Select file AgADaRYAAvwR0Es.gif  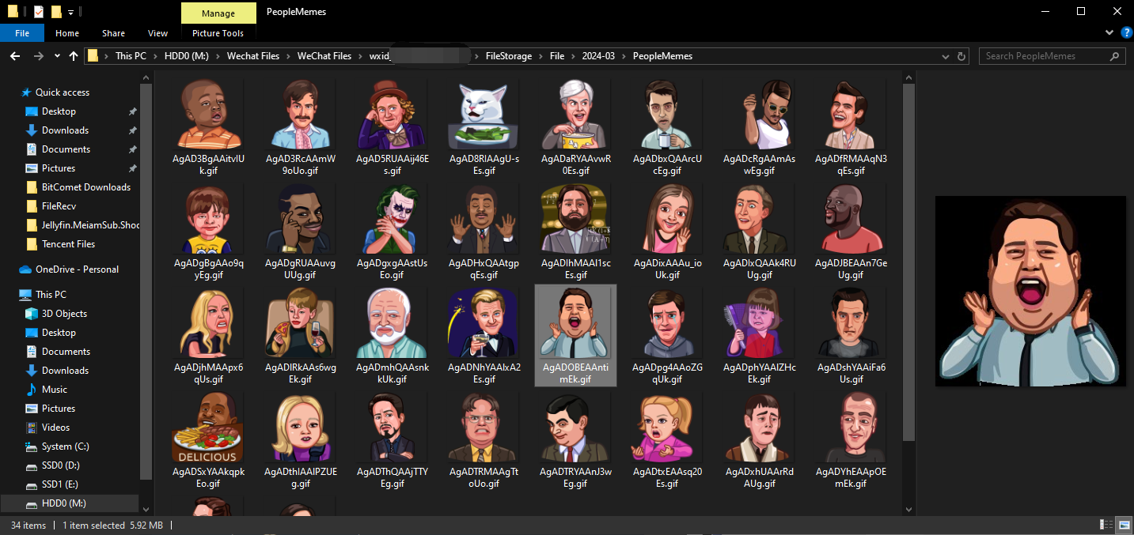pos(575,126)
